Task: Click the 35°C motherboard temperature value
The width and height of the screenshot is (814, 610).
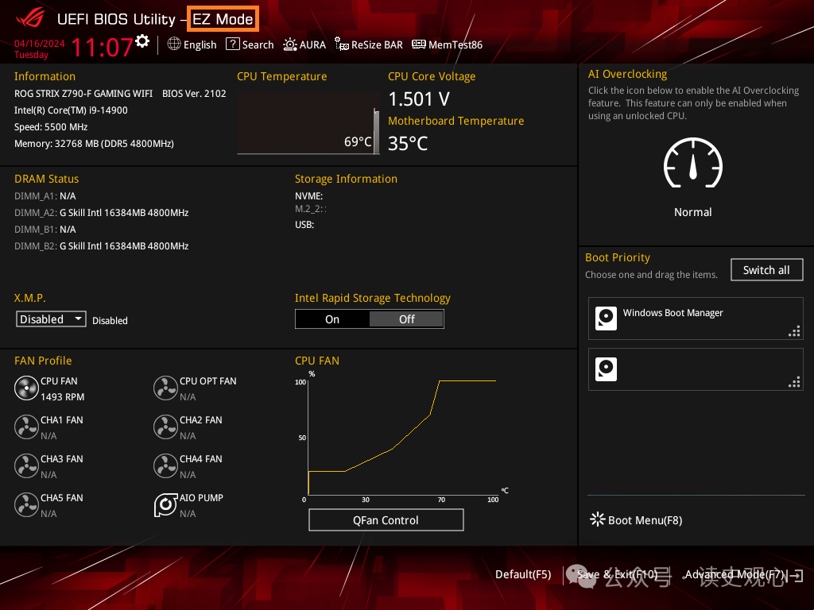Action: [x=408, y=144]
